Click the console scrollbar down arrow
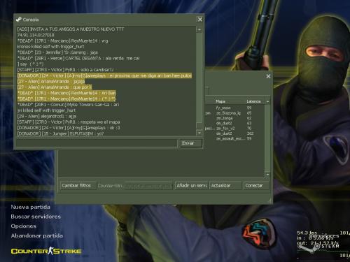 click(x=199, y=133)
